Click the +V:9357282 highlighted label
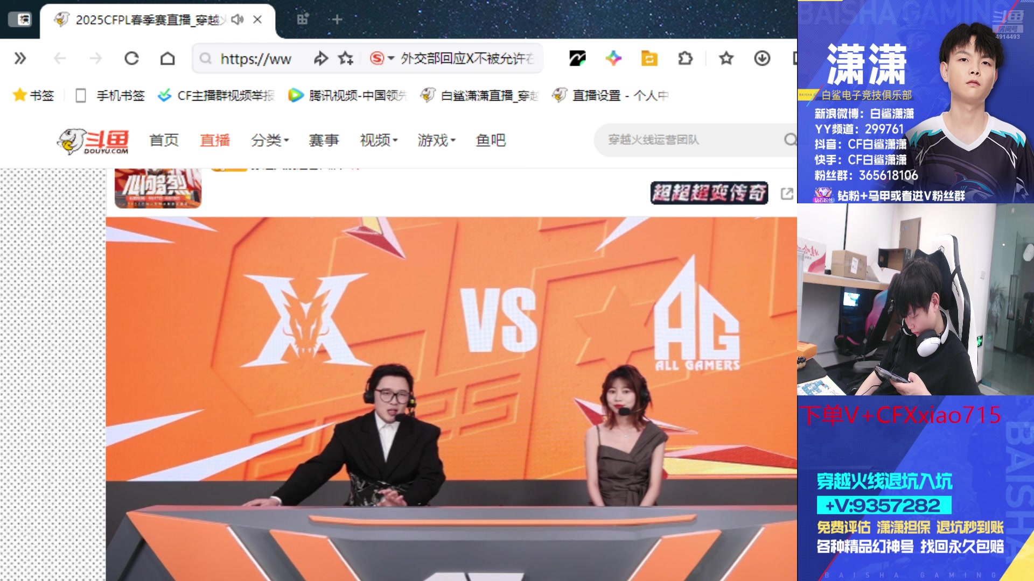The height and width of the screenshot is (581, 1034). pos(884,505)
